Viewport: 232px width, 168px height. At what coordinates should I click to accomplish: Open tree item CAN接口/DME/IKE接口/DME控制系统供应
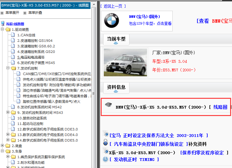click(57, 74)
